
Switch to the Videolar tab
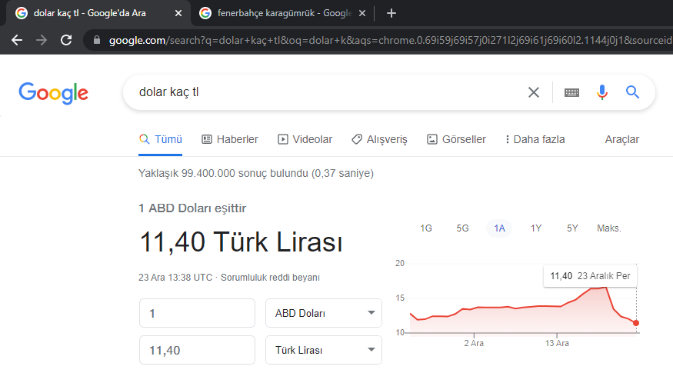305,139
